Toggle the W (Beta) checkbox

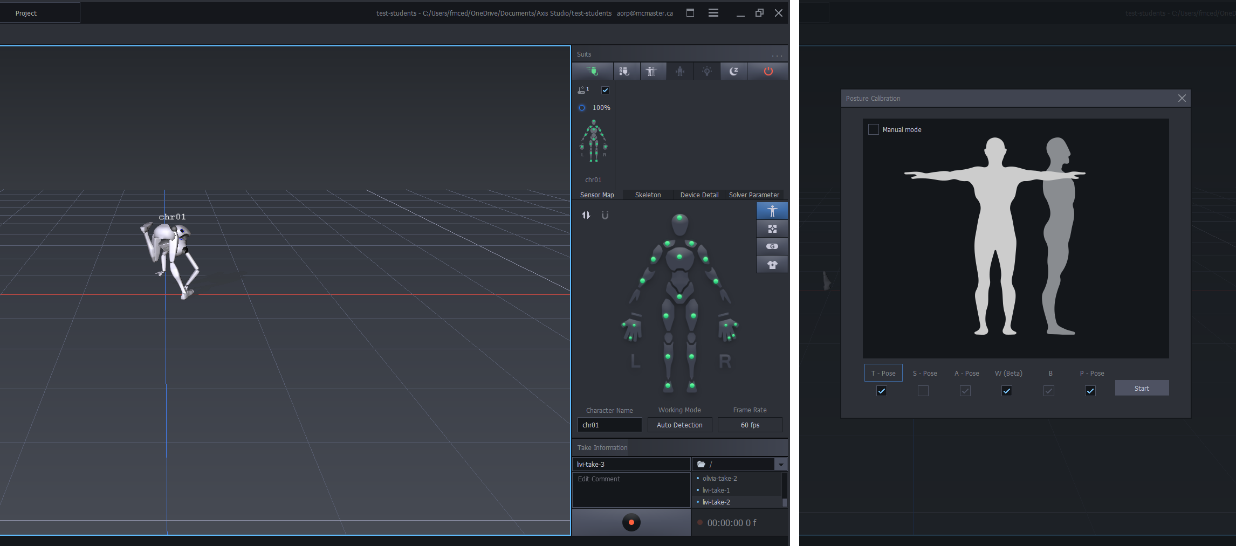1007,391
